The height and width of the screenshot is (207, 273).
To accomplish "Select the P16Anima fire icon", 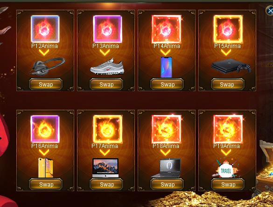I will coord(45,129).
